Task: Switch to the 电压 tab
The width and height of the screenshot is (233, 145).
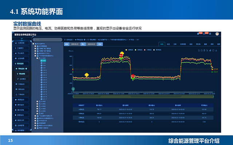Action: click(168, 44)
